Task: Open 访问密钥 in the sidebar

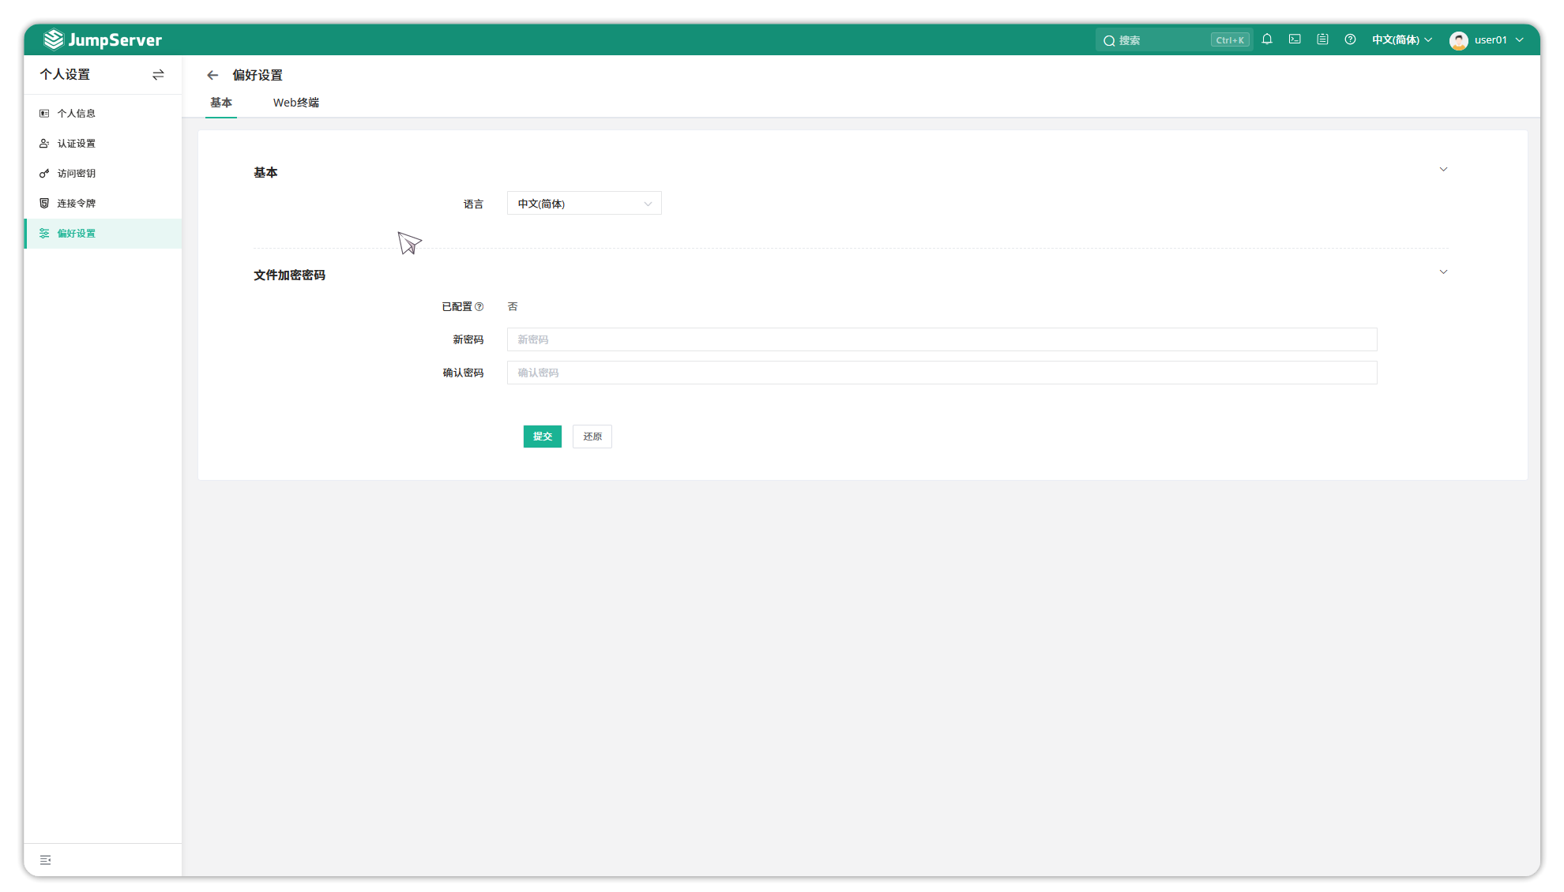Action: (x=77, y=174)
